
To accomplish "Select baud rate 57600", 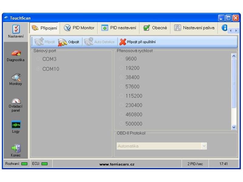I will click(129, 86).
